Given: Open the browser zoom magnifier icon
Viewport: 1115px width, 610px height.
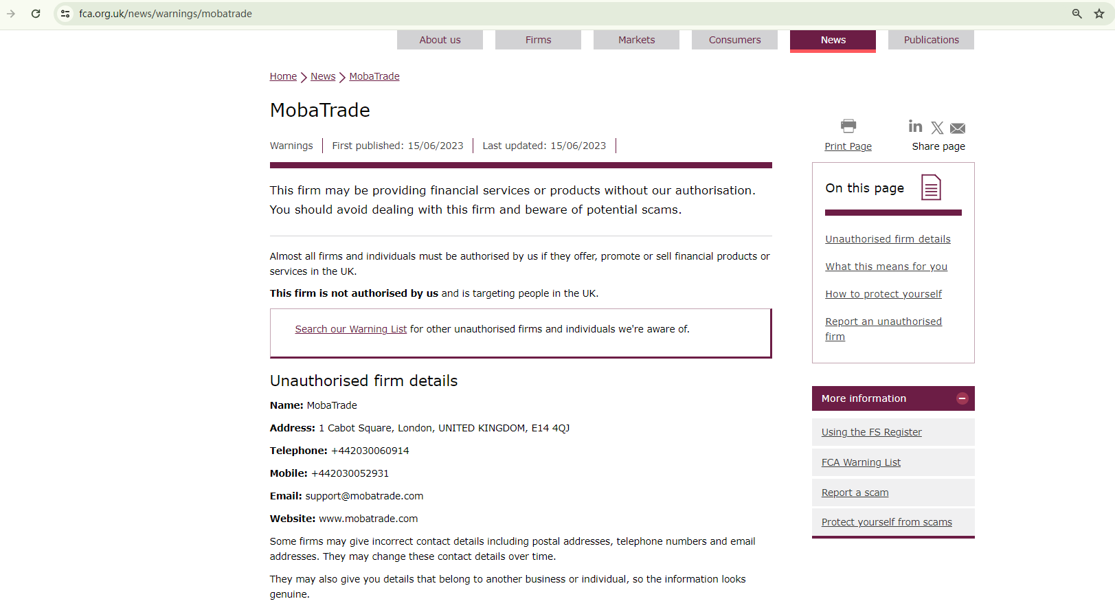Looking at the screenshot, I should (x=1077, y=14).
